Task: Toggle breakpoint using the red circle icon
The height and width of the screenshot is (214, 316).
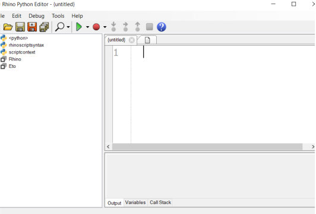Action: 96,27
